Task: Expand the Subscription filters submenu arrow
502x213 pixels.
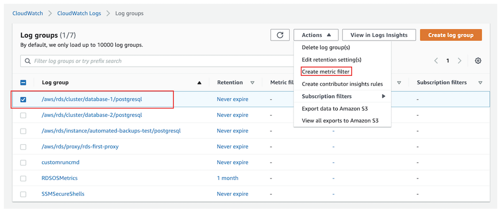Action: (x=383, y=96)
